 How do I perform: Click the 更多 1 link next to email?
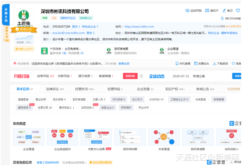(x=91, y=33)
